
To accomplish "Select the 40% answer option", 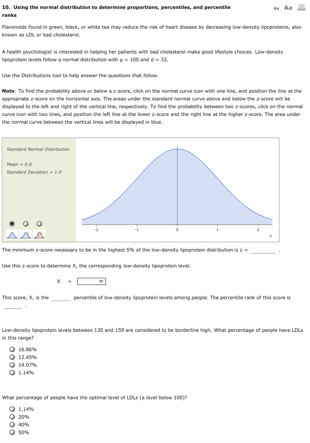I will (x=12, y=424).
